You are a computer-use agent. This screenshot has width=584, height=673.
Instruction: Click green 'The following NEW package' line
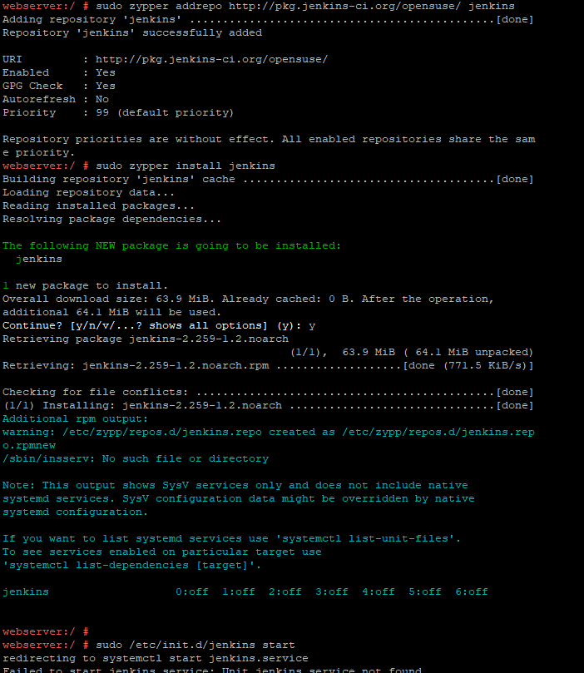(x=171, y=245)
